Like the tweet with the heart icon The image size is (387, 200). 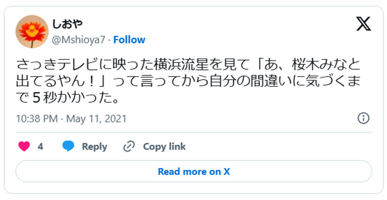[24, 147]
